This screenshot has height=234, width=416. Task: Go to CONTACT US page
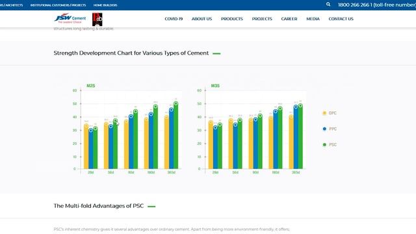point(341,19)
